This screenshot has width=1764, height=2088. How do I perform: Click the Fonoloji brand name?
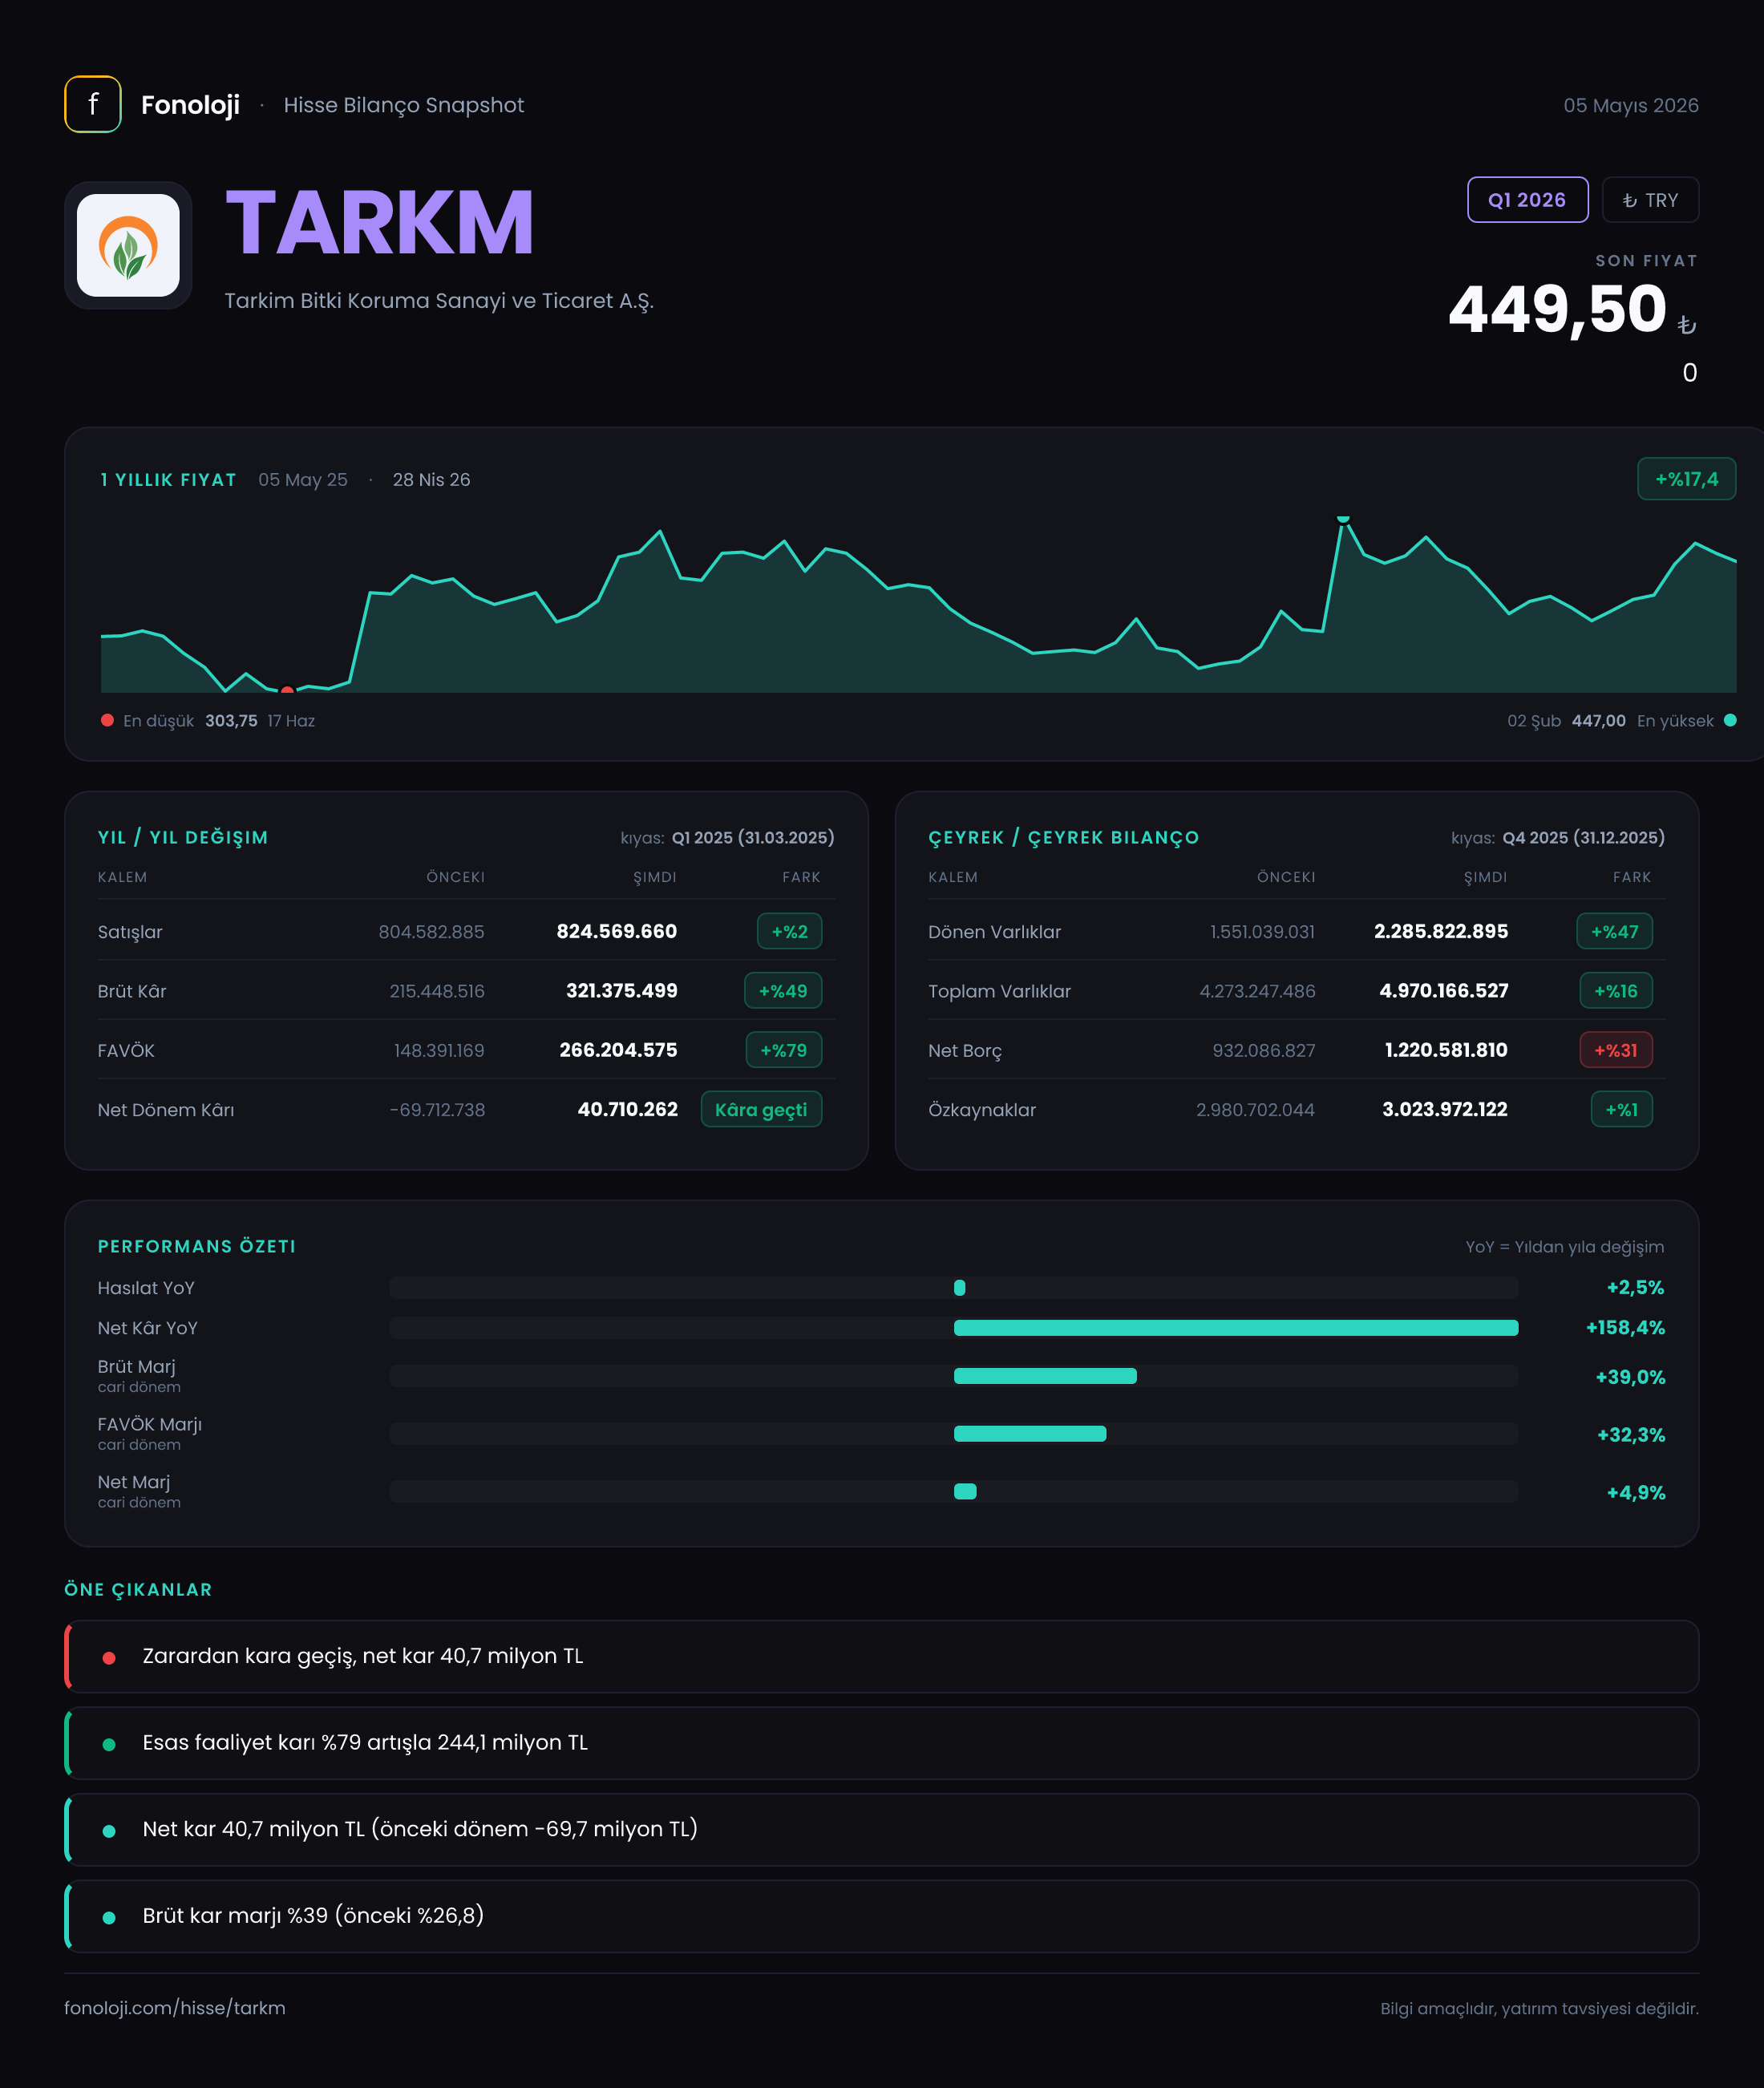tap(190, 105)
